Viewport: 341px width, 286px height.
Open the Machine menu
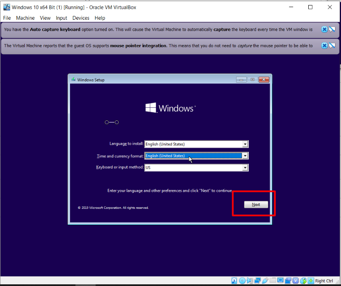(25, 18)
